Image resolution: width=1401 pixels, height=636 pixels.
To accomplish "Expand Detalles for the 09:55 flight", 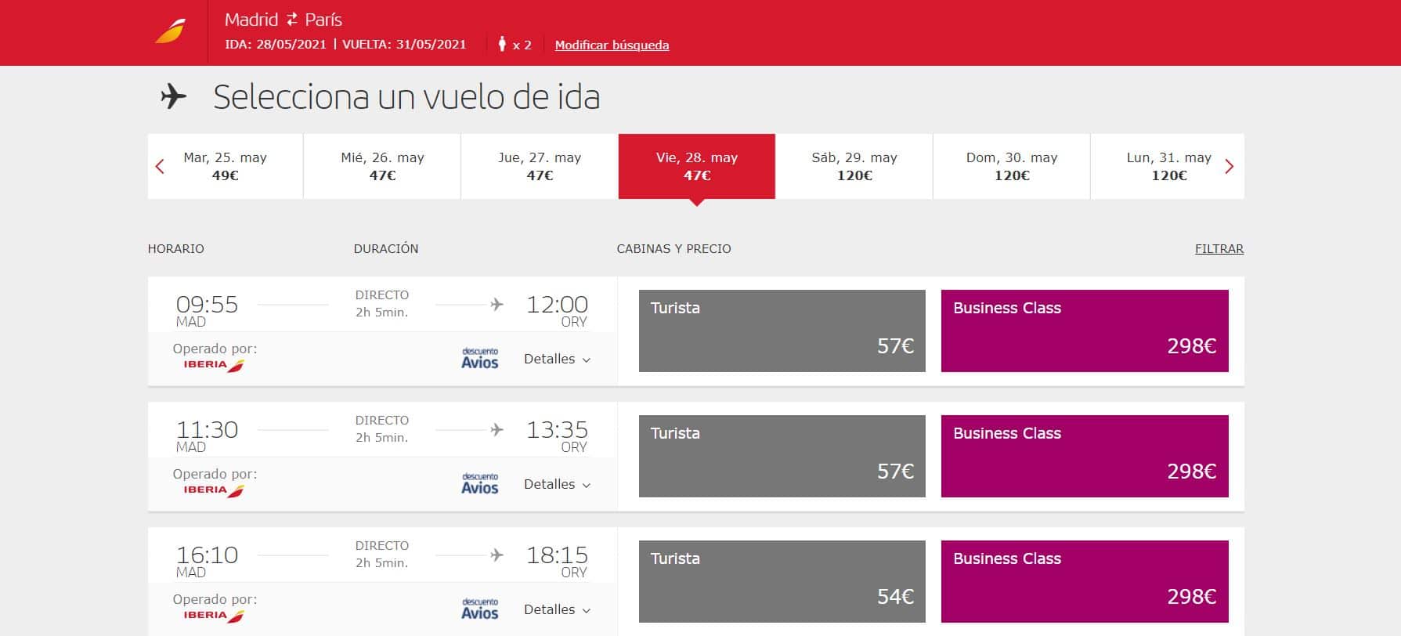I will point(557,359).
